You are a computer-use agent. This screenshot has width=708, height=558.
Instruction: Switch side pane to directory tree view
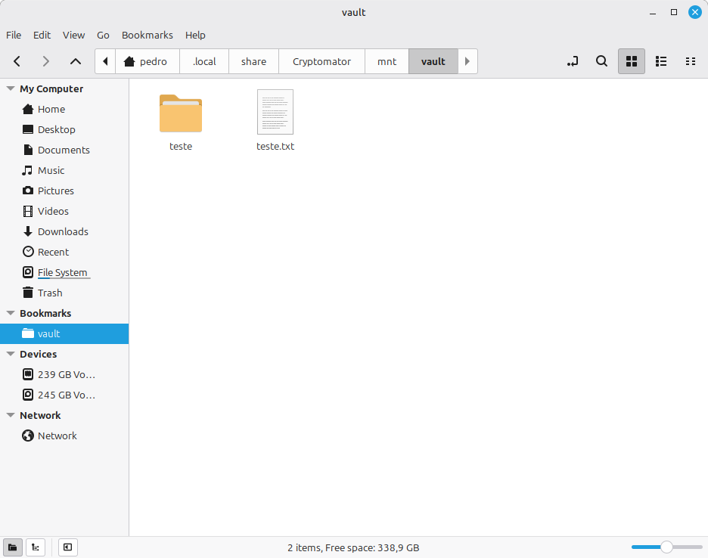(35, 547)
